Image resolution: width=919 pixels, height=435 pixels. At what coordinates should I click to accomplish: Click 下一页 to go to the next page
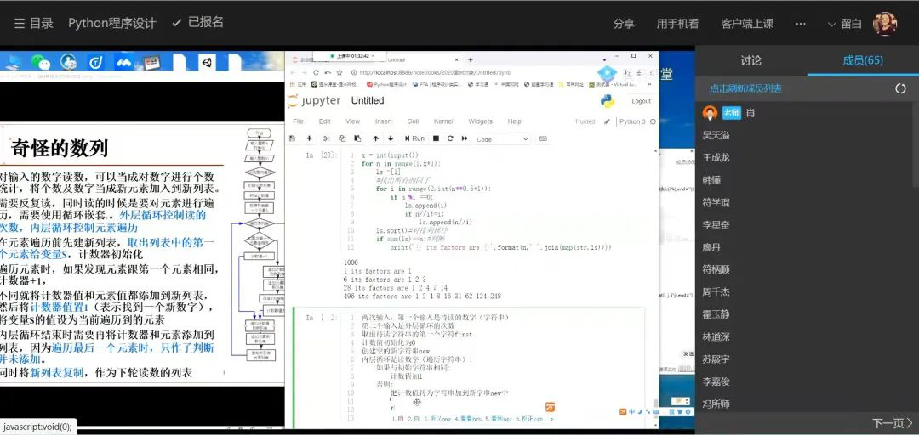point(892,422)
